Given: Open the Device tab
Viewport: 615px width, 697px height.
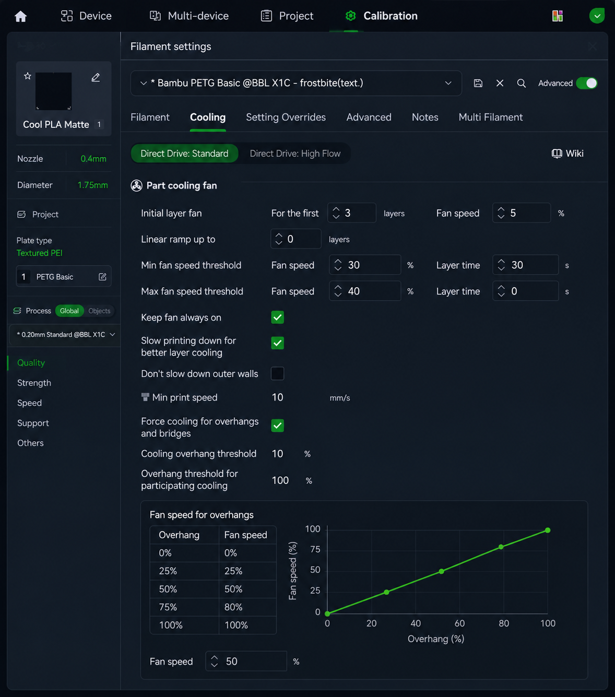Looking at the screenshot, I should [x=86, y=16].
